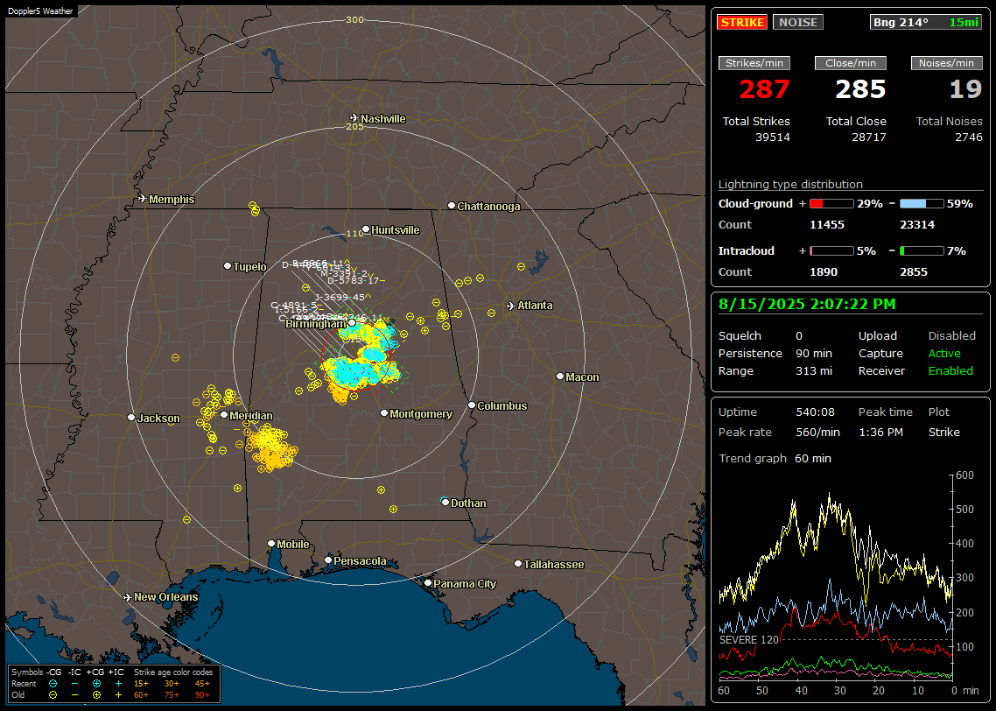Click the old +IC yellow plus symbol

click(x=118, y=695)
